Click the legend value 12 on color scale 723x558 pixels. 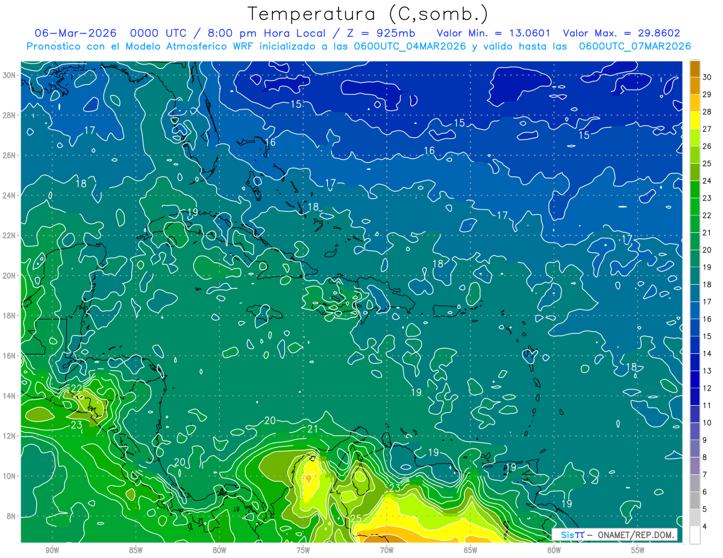(x=707, y=388)
